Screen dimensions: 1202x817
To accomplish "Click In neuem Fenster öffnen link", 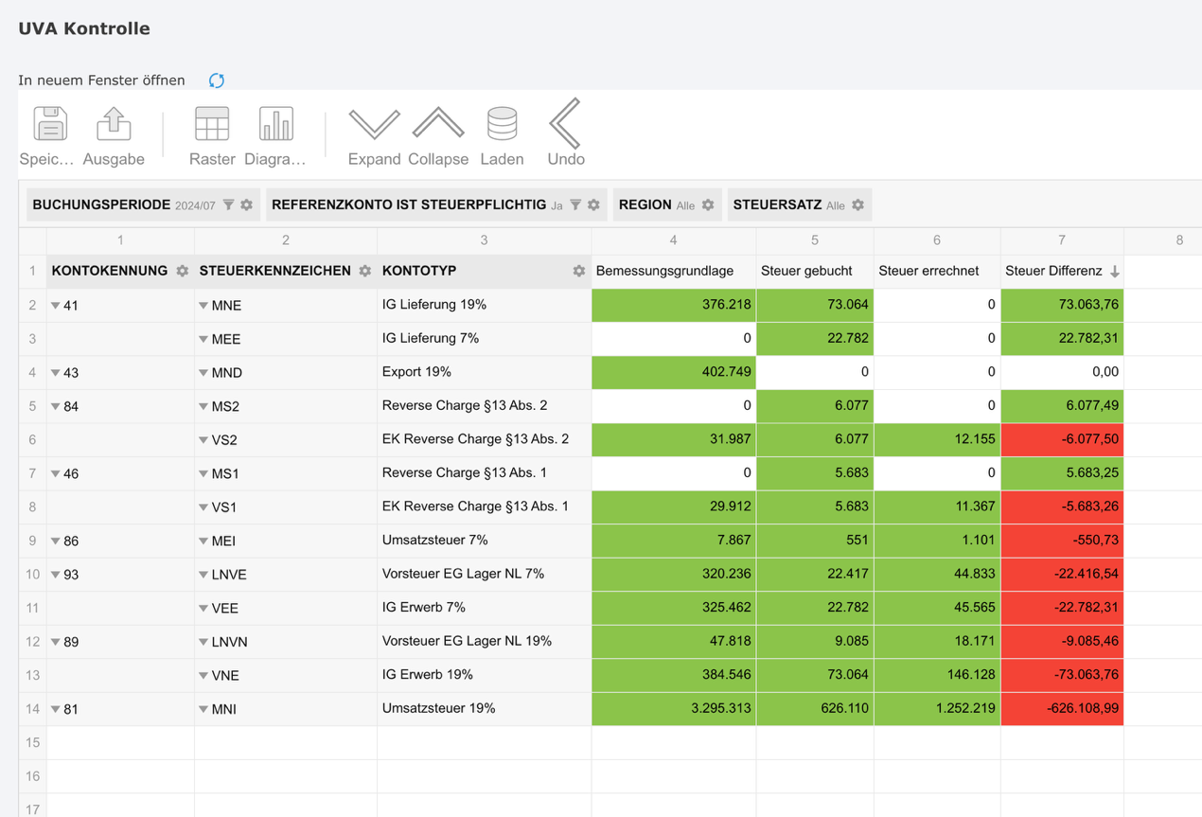I will coord(101,80).
